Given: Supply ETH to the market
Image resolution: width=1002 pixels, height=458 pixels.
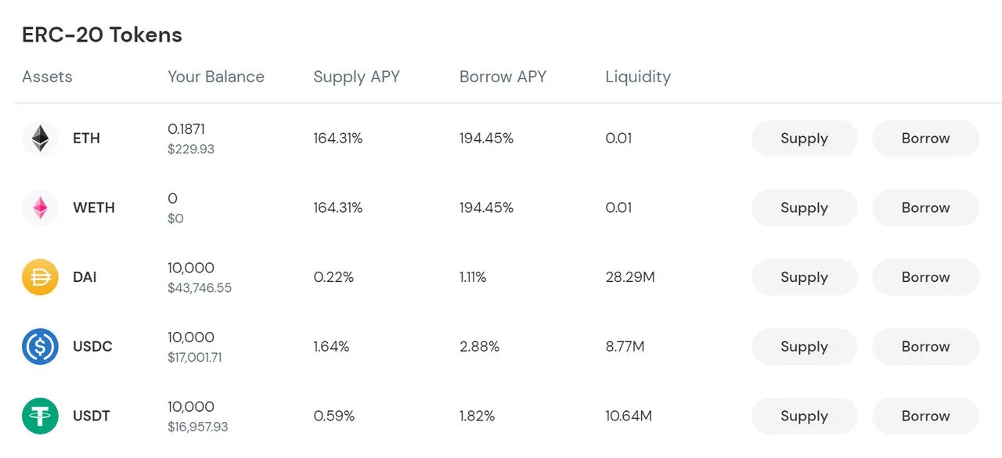Looking at the screenshot, I should tap(804, 139).
